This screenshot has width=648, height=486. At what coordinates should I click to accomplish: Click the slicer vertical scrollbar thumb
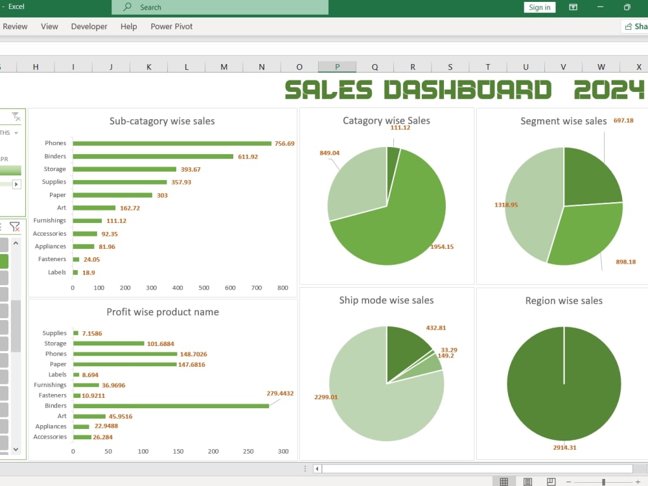[x=16, y=326]
